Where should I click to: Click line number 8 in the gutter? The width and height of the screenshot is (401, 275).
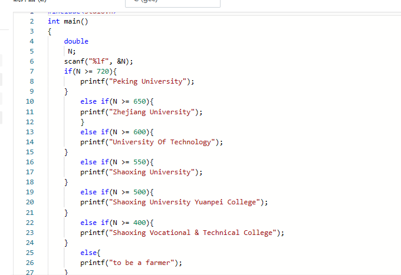point(32,81)
